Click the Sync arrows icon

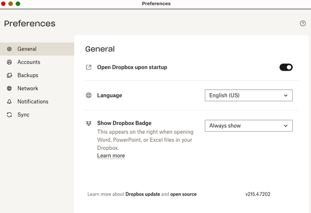tap(9, 115)
